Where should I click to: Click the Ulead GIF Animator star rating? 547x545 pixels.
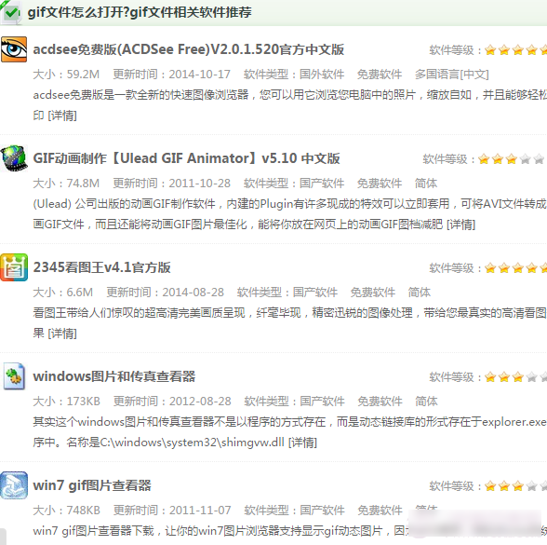coord(511,159)
